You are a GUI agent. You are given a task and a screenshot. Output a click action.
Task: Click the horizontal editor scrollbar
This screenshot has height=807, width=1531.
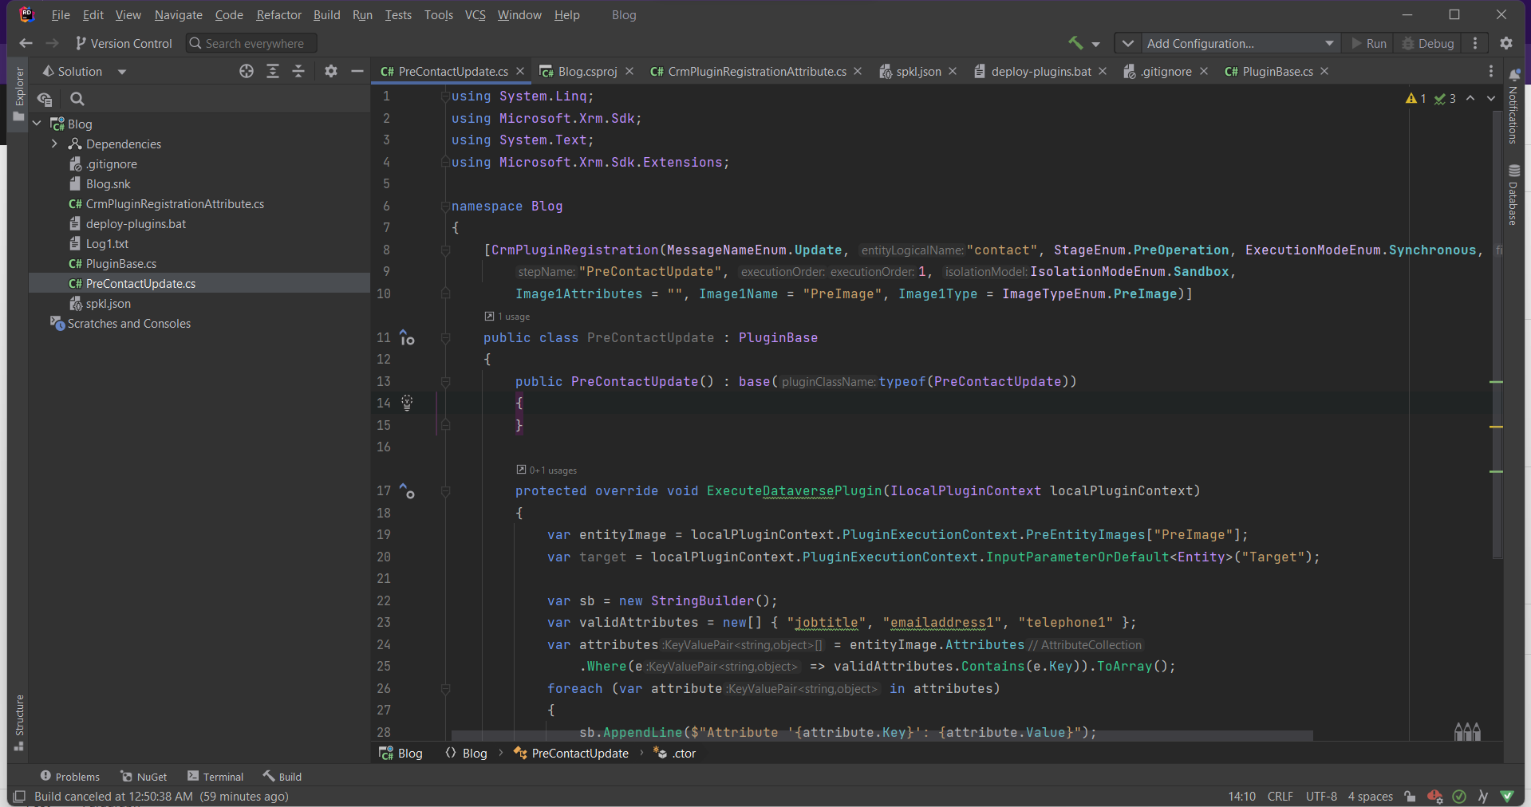[882, 736]
